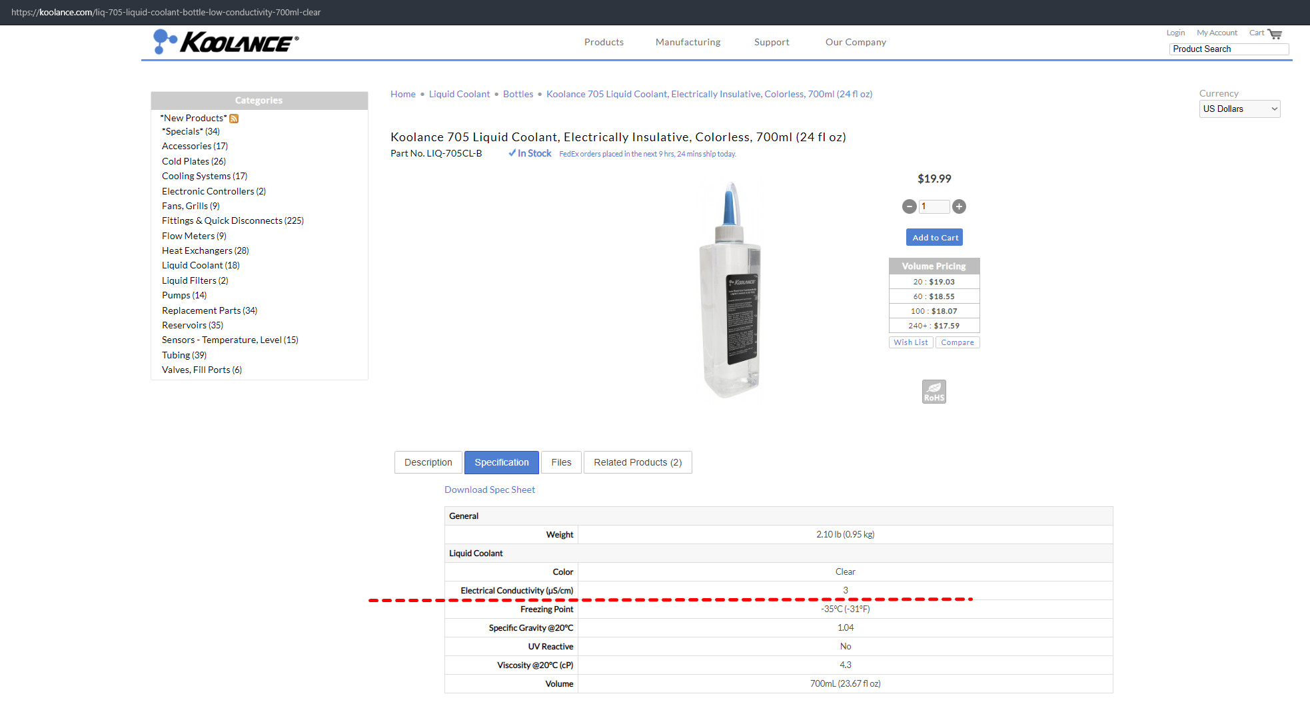Open the Products menu

coord(604,42)
